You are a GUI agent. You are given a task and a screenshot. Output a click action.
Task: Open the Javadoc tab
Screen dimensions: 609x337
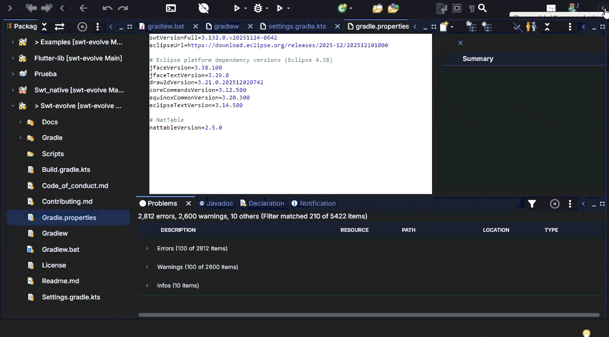(x=216, y=203)
